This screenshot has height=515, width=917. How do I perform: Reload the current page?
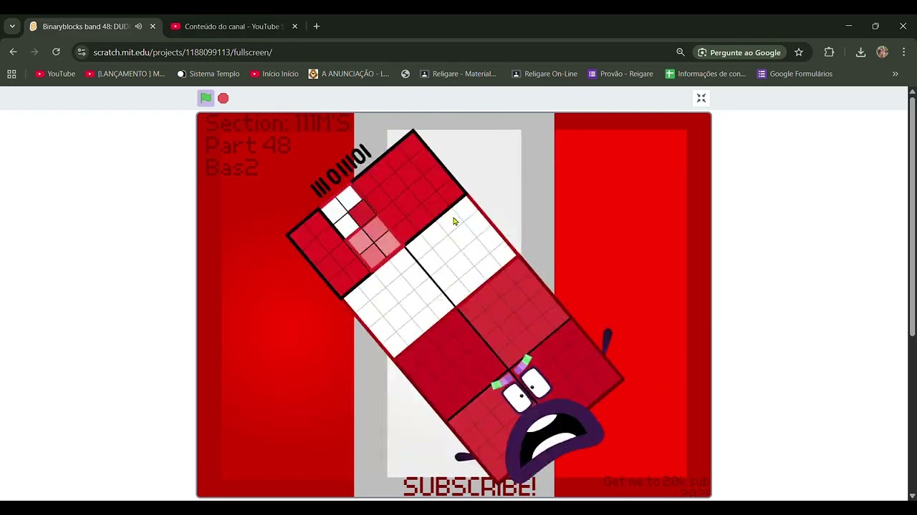[56, 52]
